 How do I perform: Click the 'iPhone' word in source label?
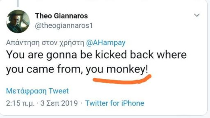133,103
